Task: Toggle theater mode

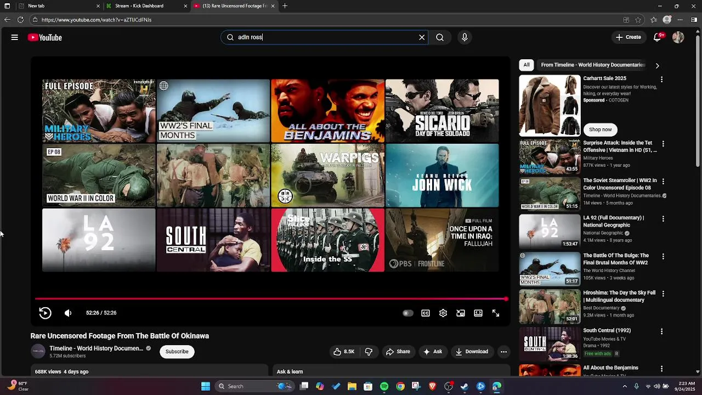Action: tap(478, 313)
